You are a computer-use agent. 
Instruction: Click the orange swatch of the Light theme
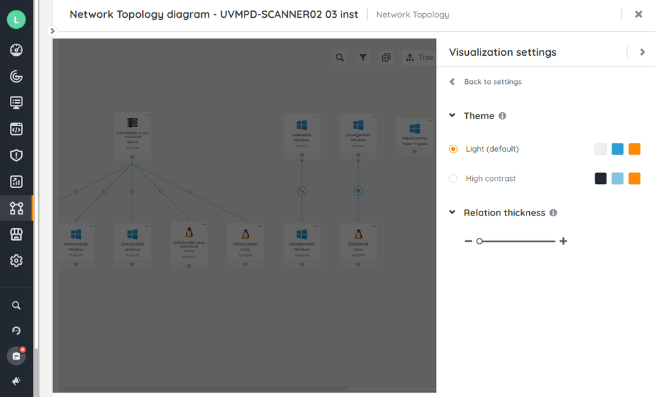[633, 149]
